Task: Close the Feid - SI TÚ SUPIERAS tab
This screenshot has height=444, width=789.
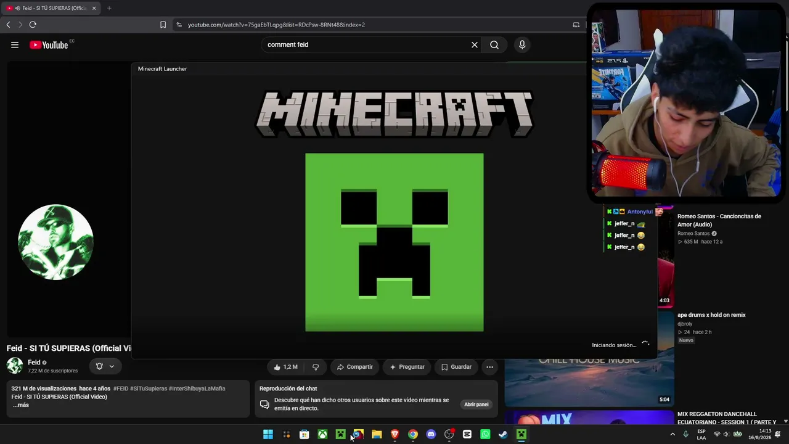Action: point(94,8)
